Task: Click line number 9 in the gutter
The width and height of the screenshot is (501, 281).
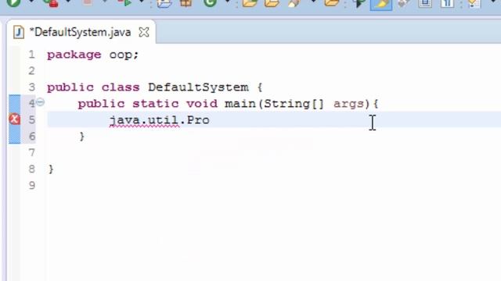Action: coord(31,186)
